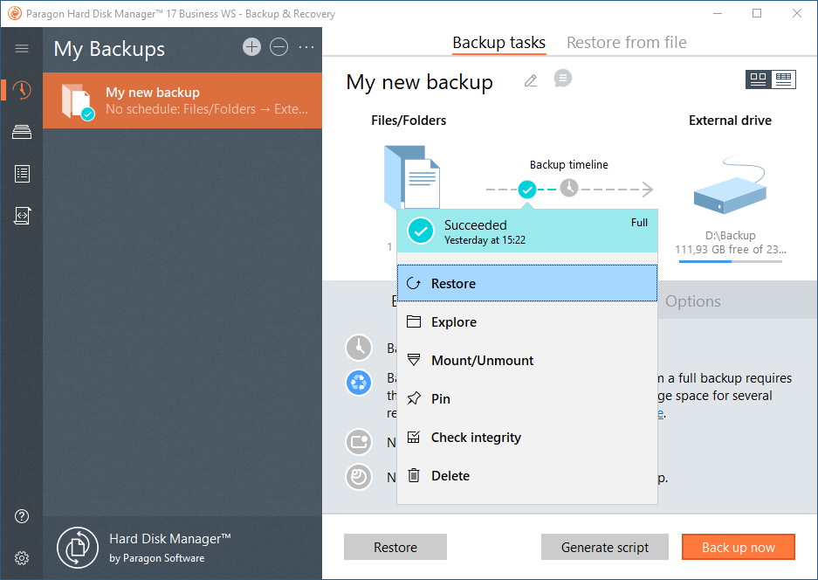Click the External drive label
This screenshot has width=818, height=580.
(730, 121)
